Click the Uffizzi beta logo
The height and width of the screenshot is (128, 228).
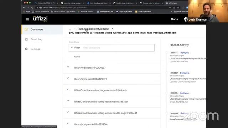[x=40, y=19]
